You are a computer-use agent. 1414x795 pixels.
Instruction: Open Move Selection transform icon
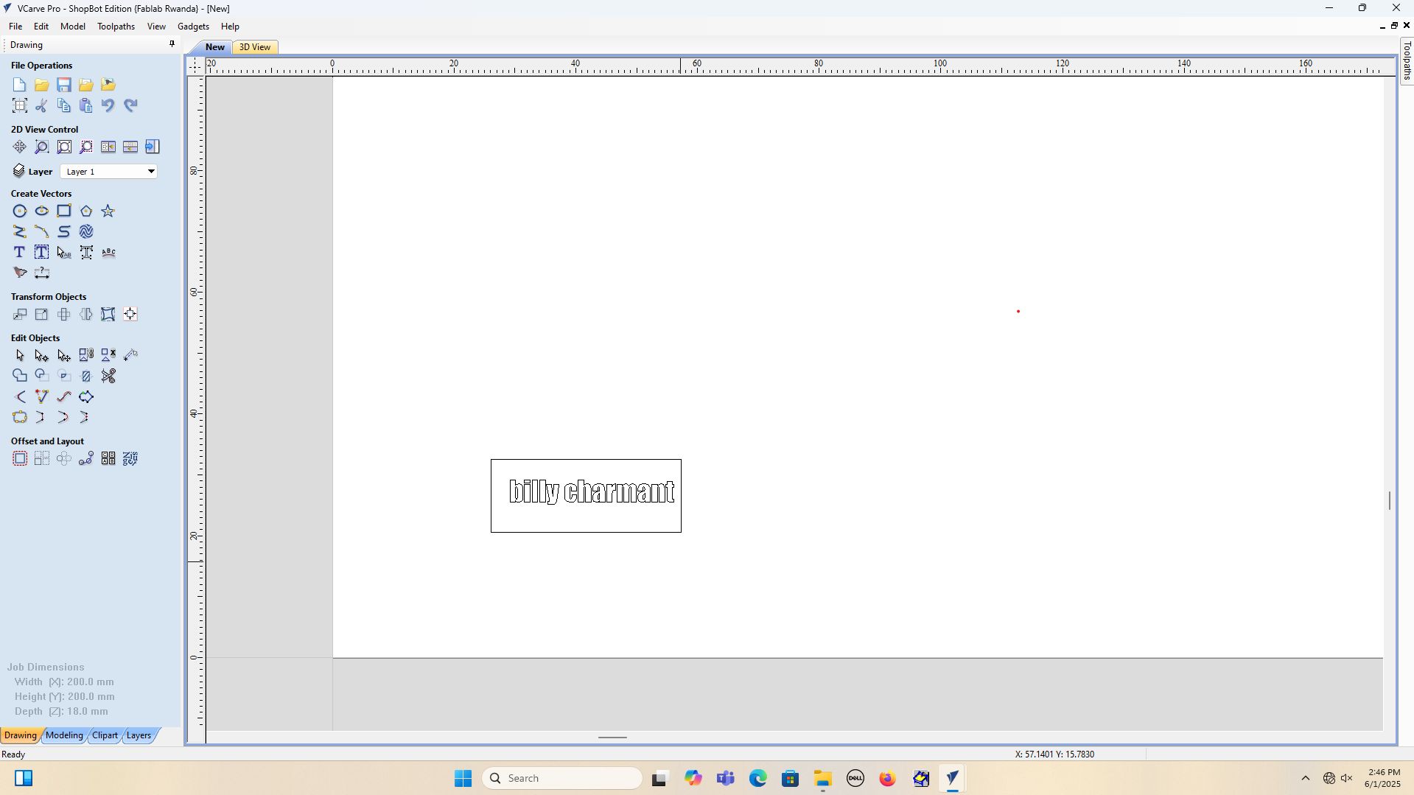20,314
